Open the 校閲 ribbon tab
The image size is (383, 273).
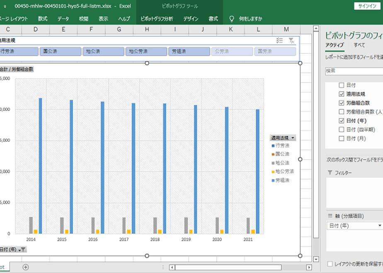pyautogui.click(x=84, y=19)
